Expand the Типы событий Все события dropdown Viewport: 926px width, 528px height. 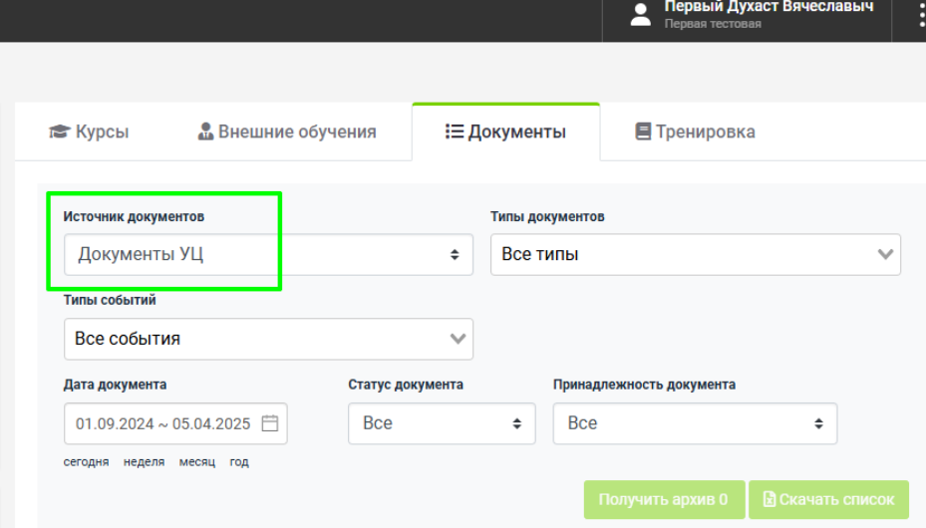[x=268, y=339]
